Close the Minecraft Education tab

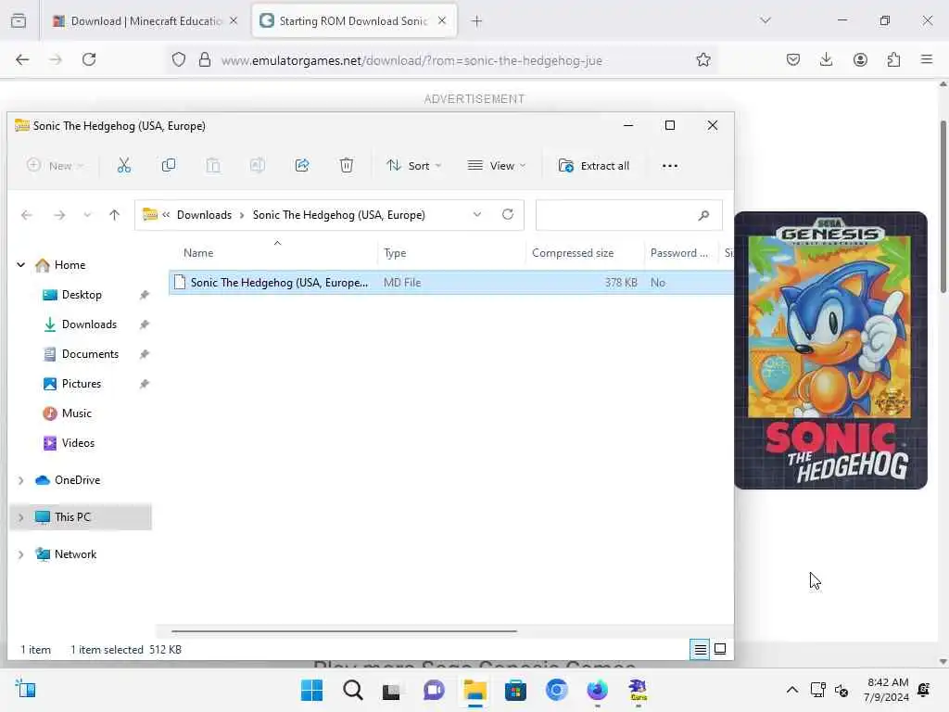click(234, 21)
